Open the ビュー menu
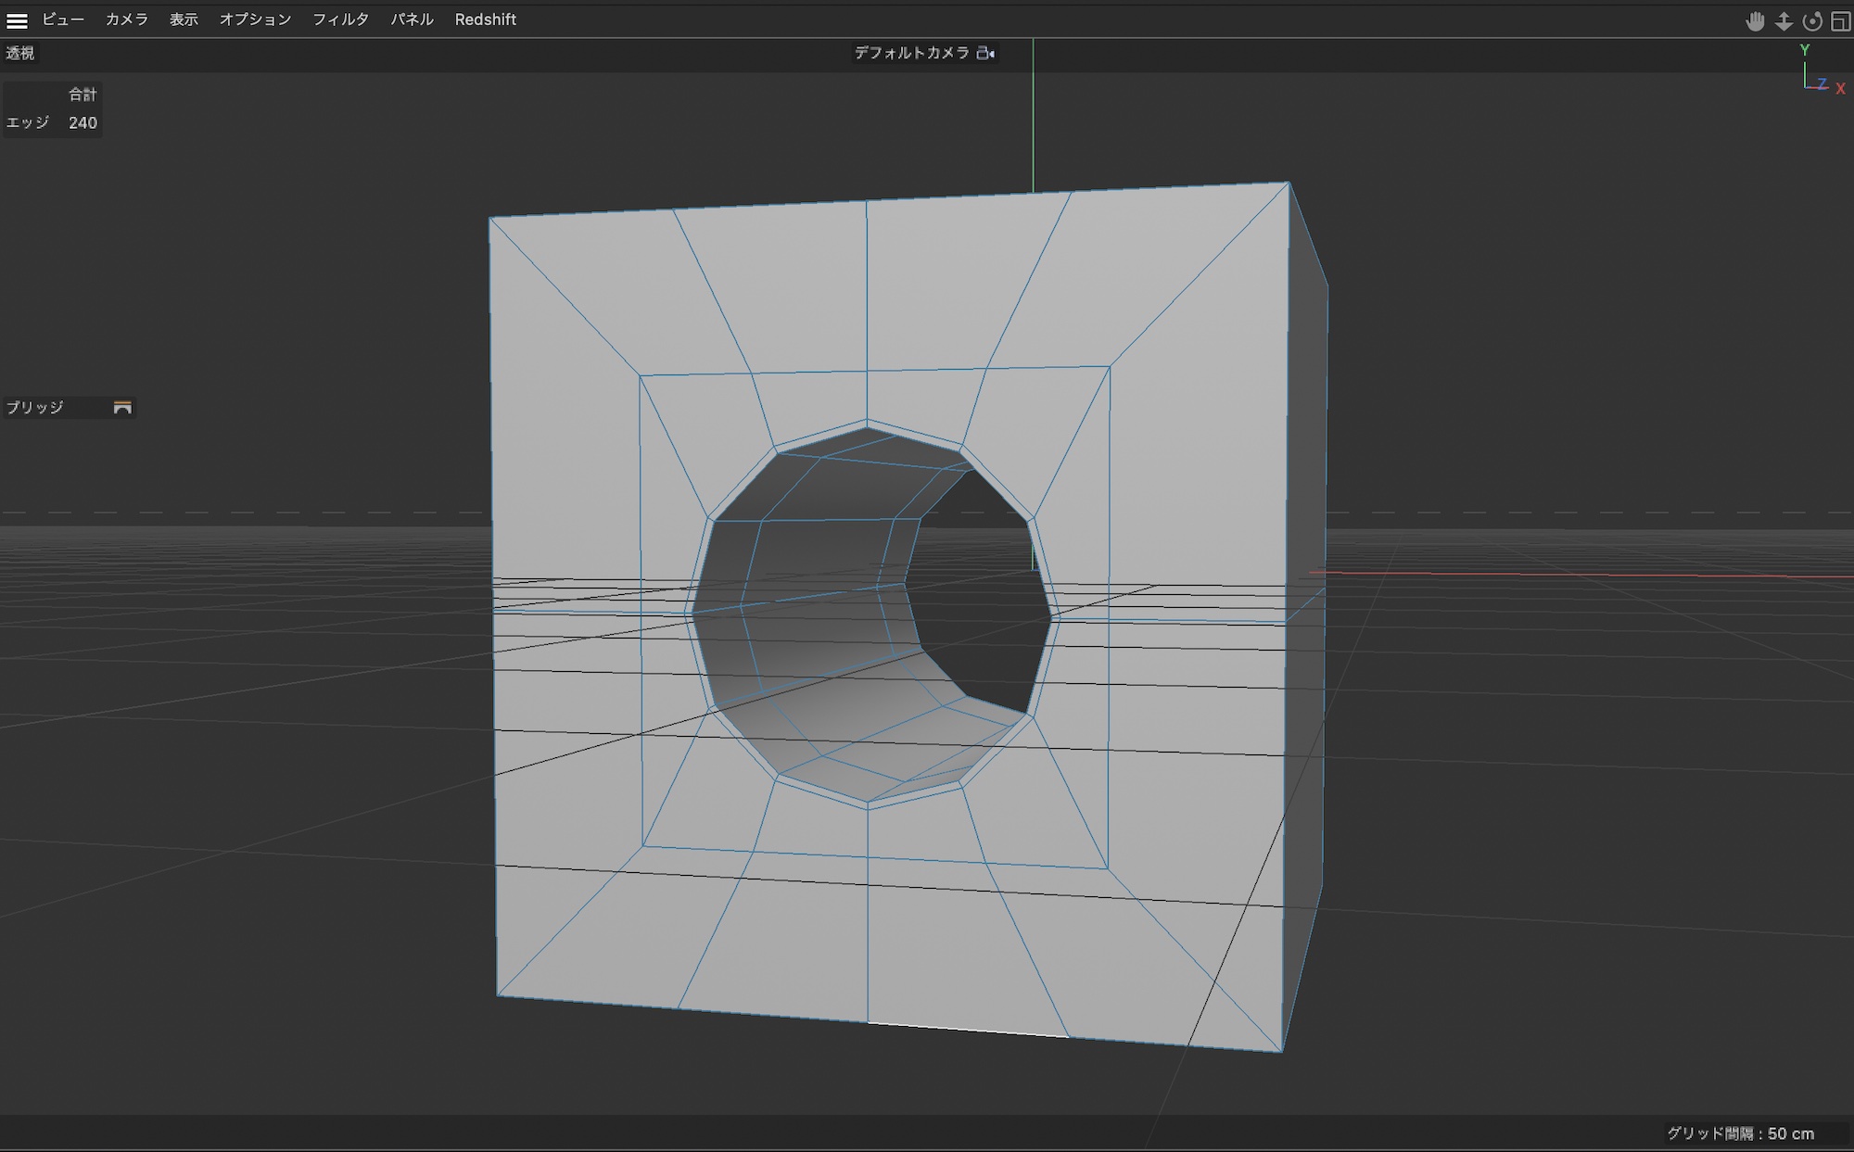1854x1152 pixels. [63, 19]
